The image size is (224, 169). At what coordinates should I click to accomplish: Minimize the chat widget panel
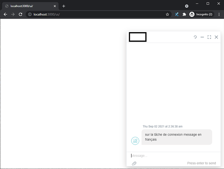(x=202, y=37)
